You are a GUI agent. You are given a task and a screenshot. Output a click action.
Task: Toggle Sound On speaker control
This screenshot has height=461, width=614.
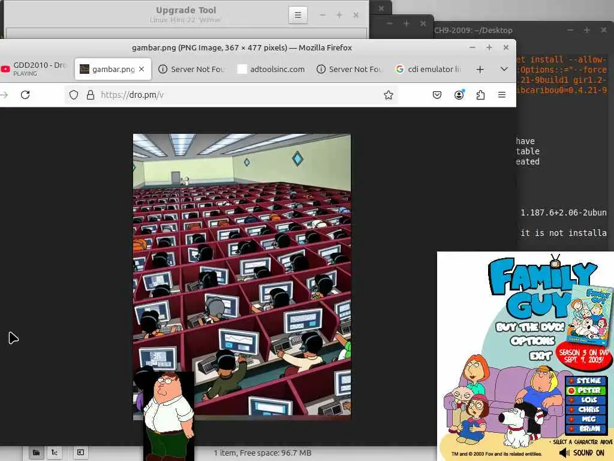583,453
